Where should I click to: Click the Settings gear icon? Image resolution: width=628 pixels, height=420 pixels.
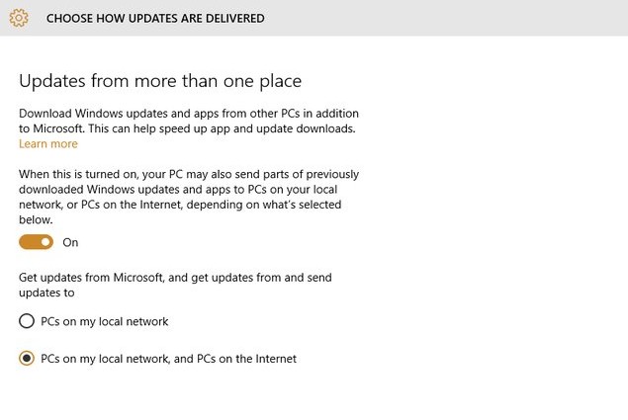(21, 18)
